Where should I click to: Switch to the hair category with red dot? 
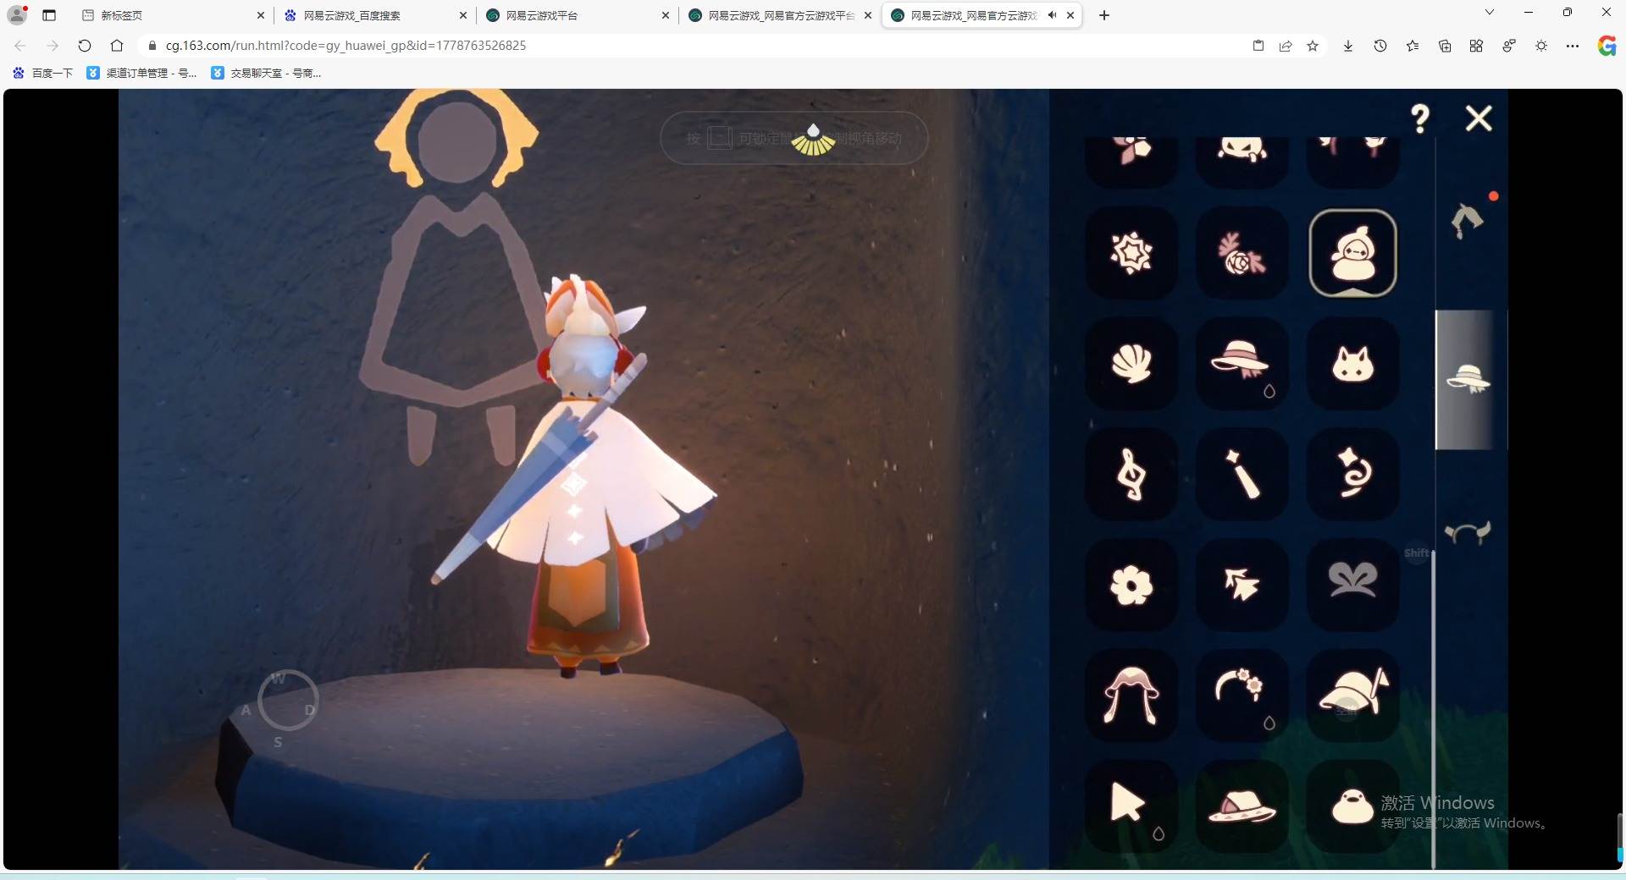1468,220
